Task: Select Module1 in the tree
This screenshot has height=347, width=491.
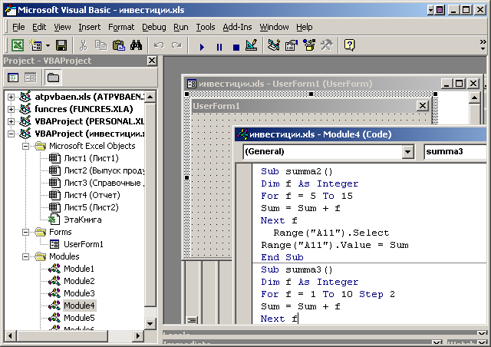Action: coord(79,269)
